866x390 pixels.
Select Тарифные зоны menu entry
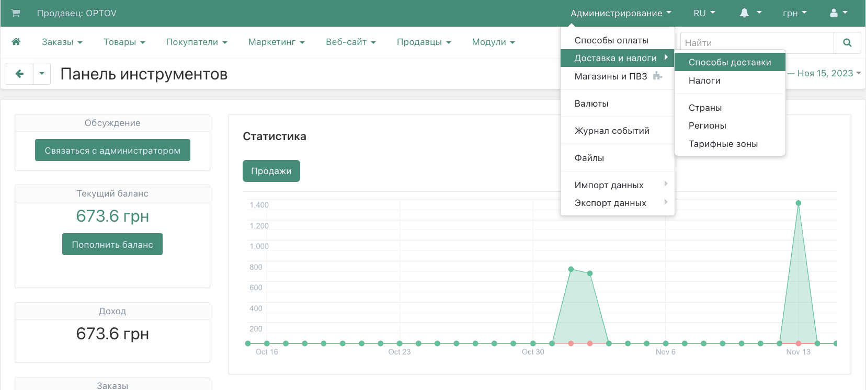pos(723,144)
